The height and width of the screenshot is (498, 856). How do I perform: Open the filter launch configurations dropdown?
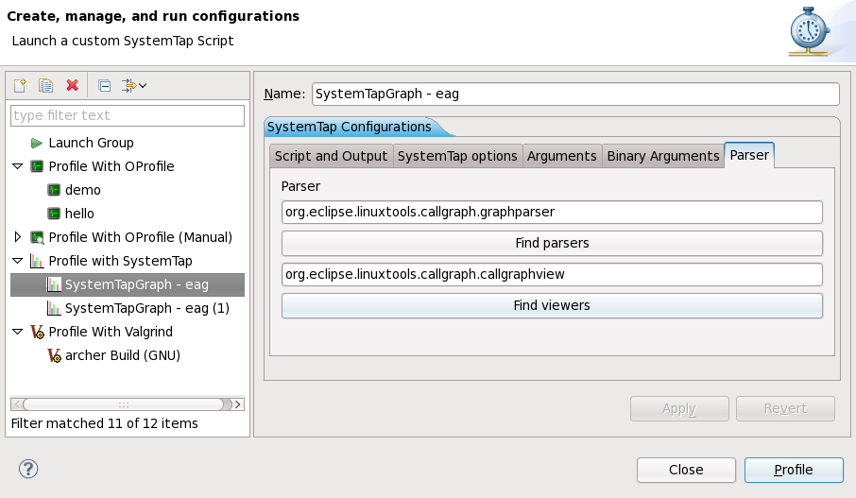[135, 86]
